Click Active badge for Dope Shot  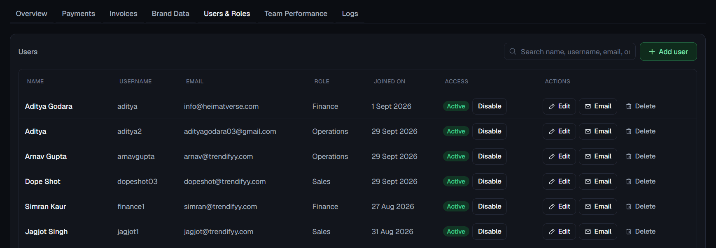[x=456, y=181]
